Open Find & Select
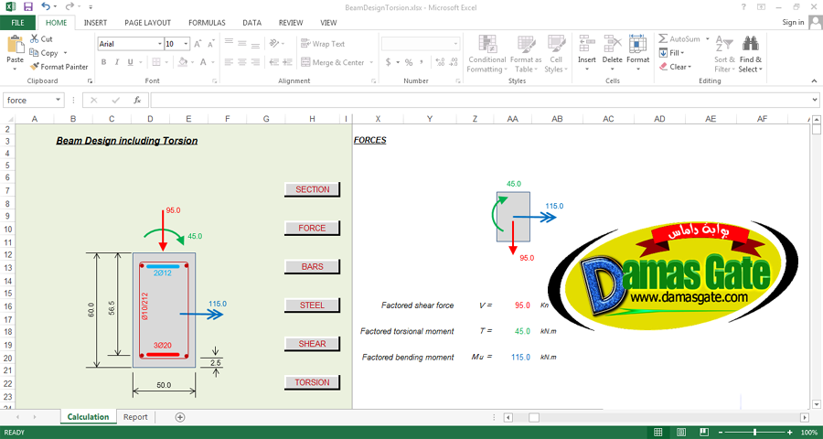This screenshot has width=823, height=439. pos(751,54)
